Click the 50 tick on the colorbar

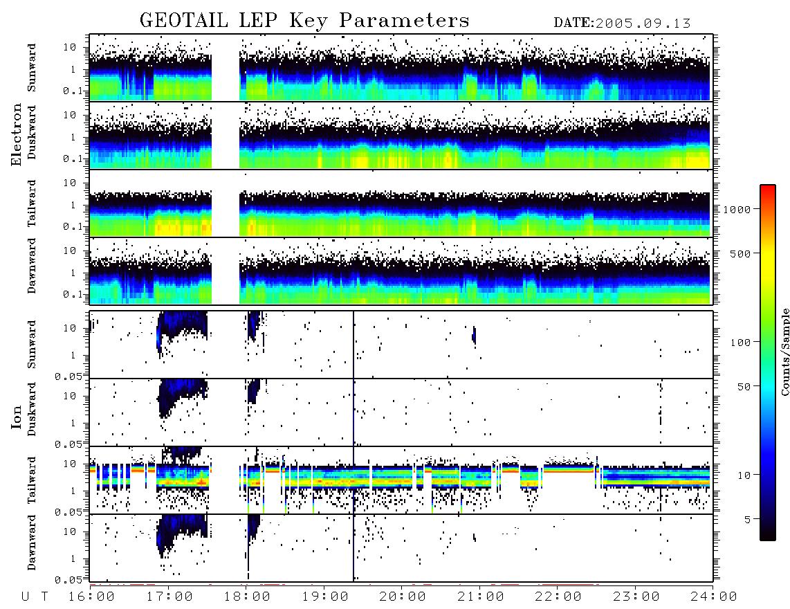pos(744,387)
